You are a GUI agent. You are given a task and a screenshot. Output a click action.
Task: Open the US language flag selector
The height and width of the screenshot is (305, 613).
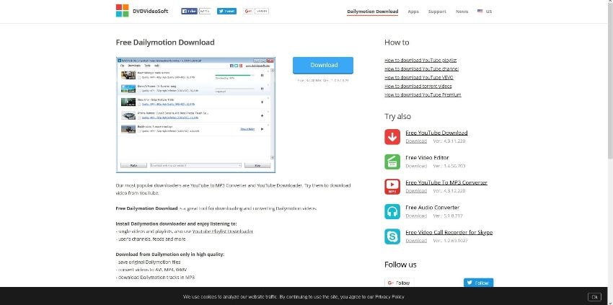(x=485, y=12)
